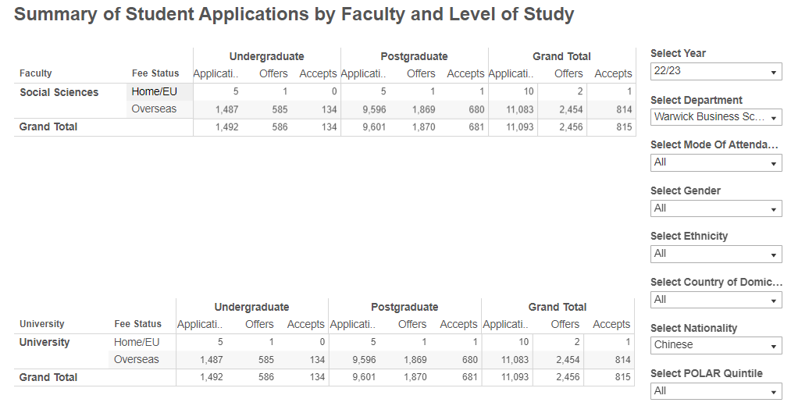
Task: Expand the Select POLAR Quintile dropdown
Action: [716, 391]
